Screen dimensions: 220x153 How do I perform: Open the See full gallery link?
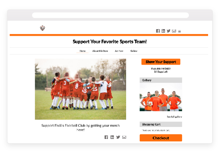click(174, 117)
